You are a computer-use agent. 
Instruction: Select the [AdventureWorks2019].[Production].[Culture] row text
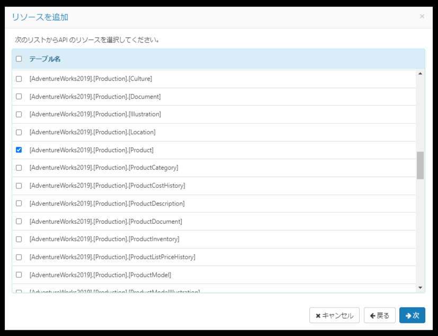(x=91, y=79)
